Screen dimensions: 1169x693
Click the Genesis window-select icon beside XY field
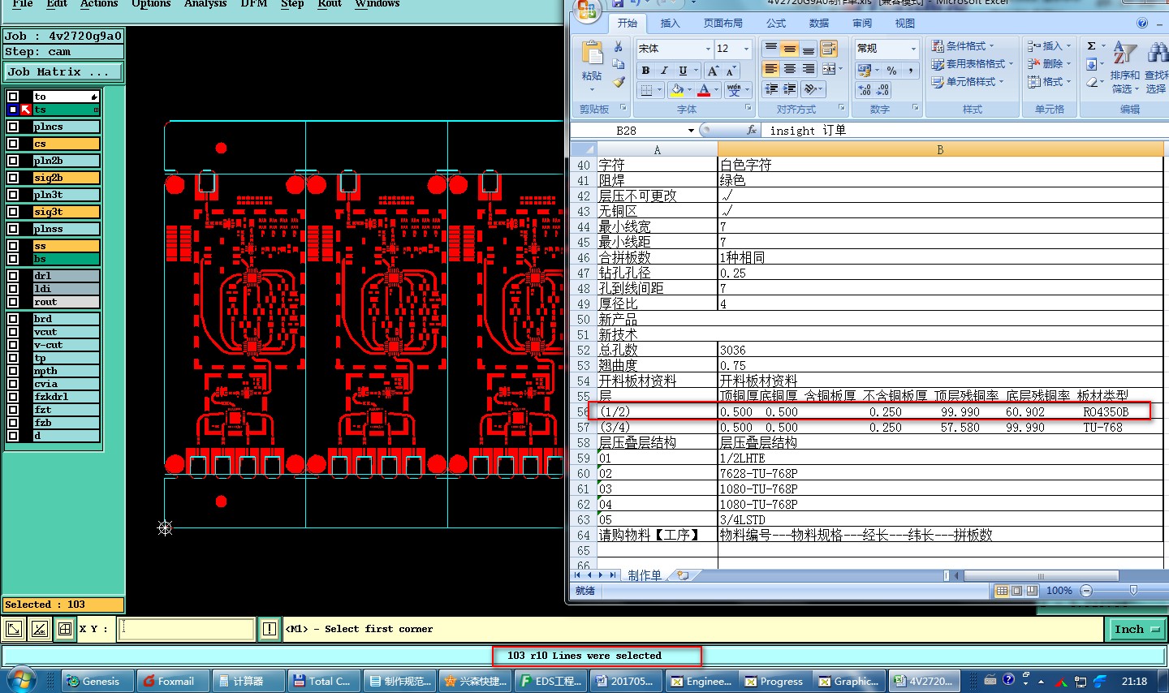(x=14, y=629)
